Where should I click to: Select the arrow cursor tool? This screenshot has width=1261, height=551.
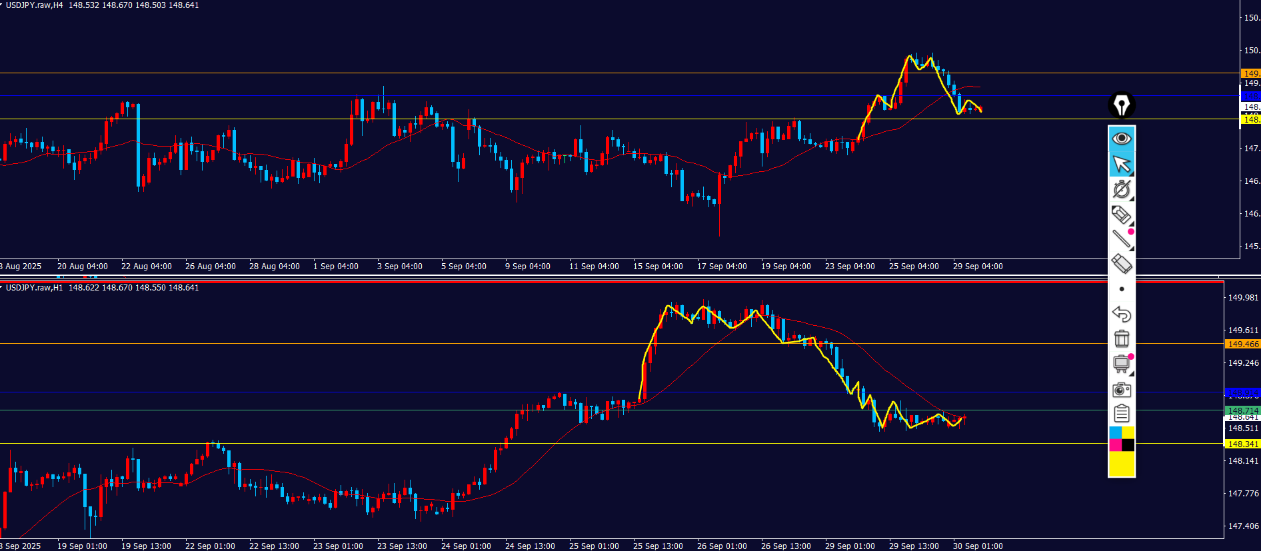tap(1122, 164)
